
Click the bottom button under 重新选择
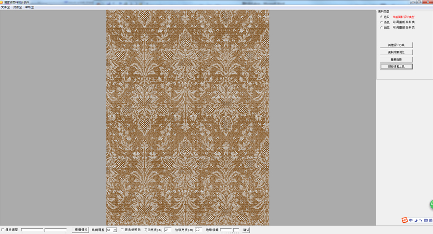click(x=396, y=66)
